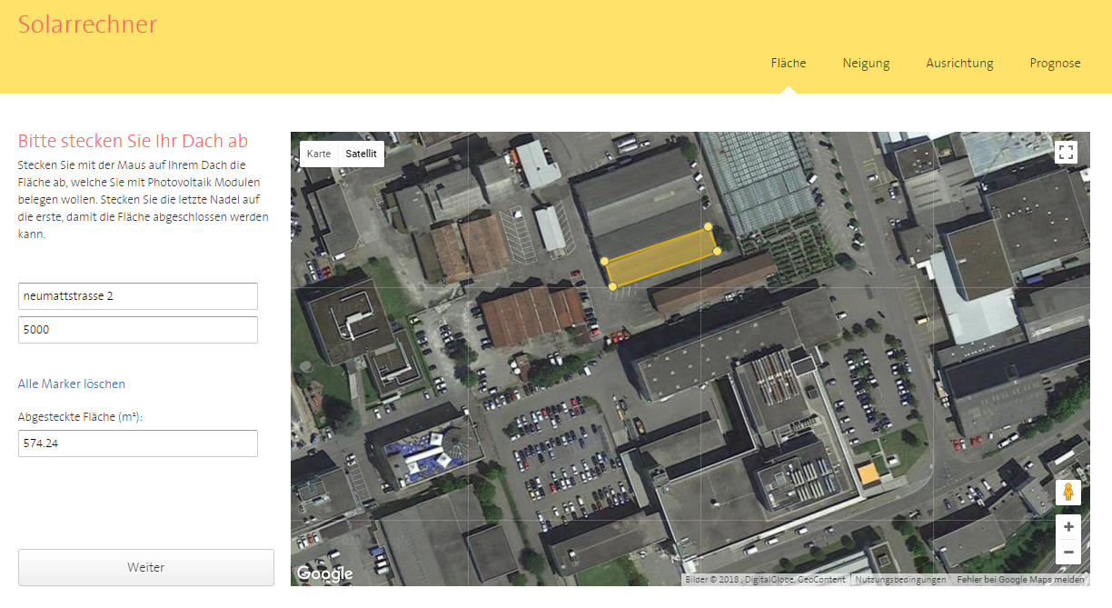Click Fehler bei Google Maps melden
The width and height of the screenshot is (1112, 608).
pyautogui.click(x=1020, y=580)
